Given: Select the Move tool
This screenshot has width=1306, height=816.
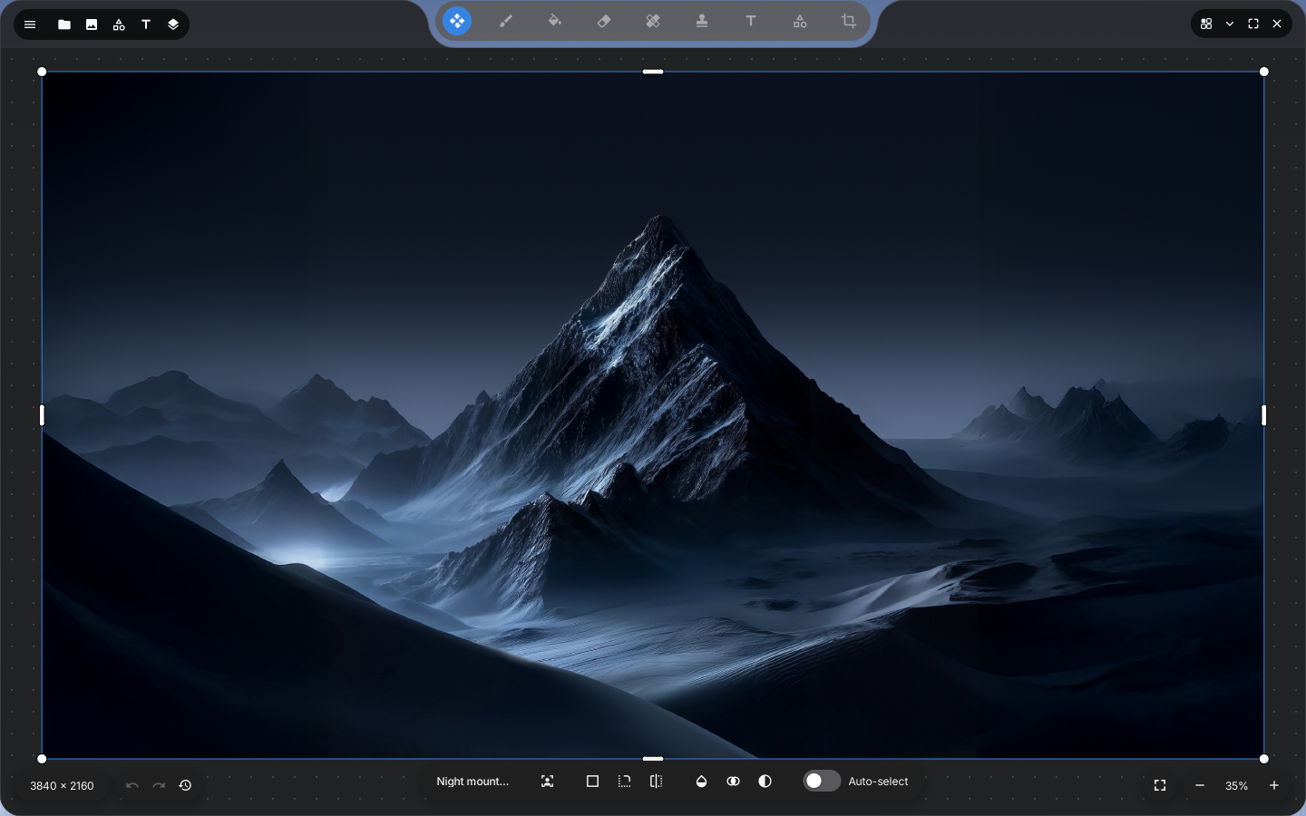Looking at the screenshot, I should coord(457,21).
